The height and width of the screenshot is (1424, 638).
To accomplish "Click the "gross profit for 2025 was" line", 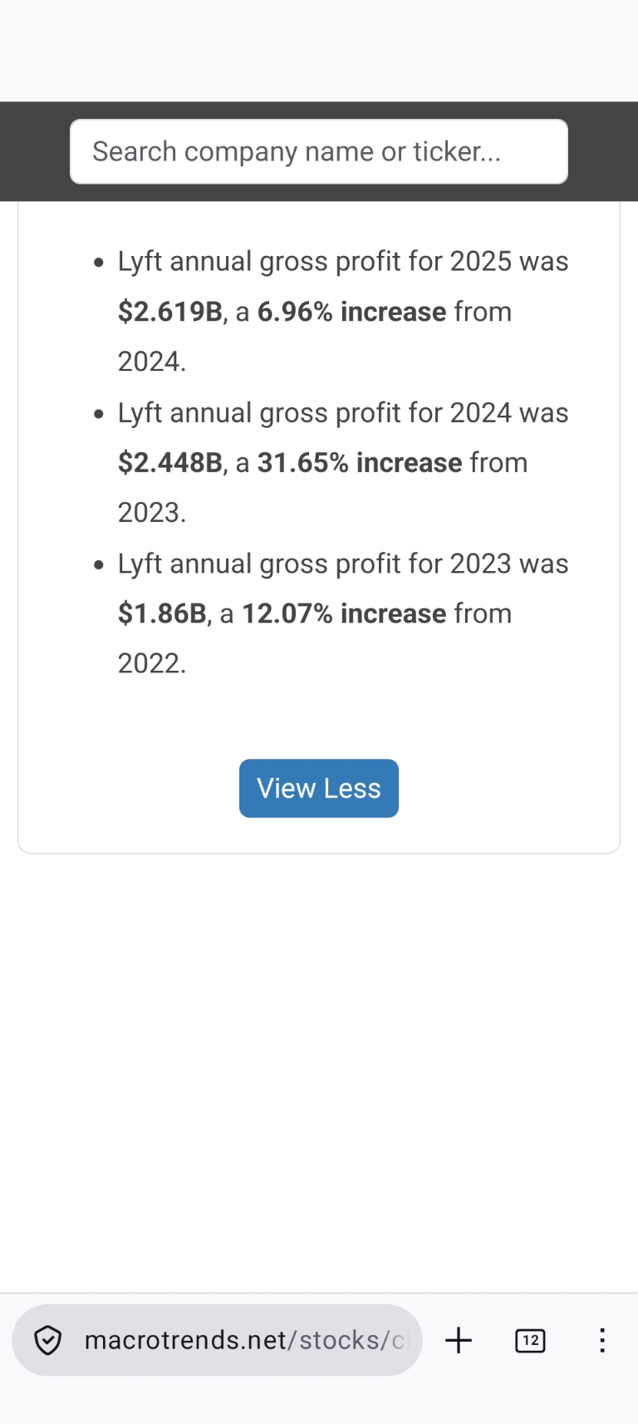I will coord(343,262).
